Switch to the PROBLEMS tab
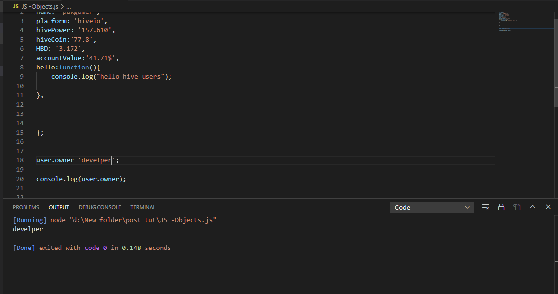The width and height of the screenshot is (558, 294). 26,207
